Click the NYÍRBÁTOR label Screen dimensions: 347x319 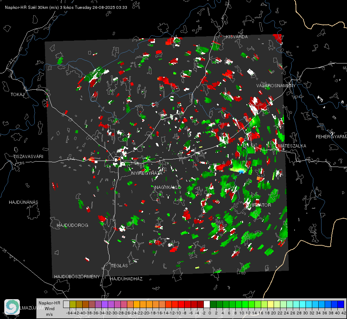click(x=258, y=205)
